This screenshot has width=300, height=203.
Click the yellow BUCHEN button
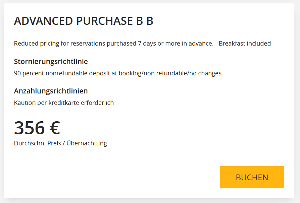click(x=252, y=177)
